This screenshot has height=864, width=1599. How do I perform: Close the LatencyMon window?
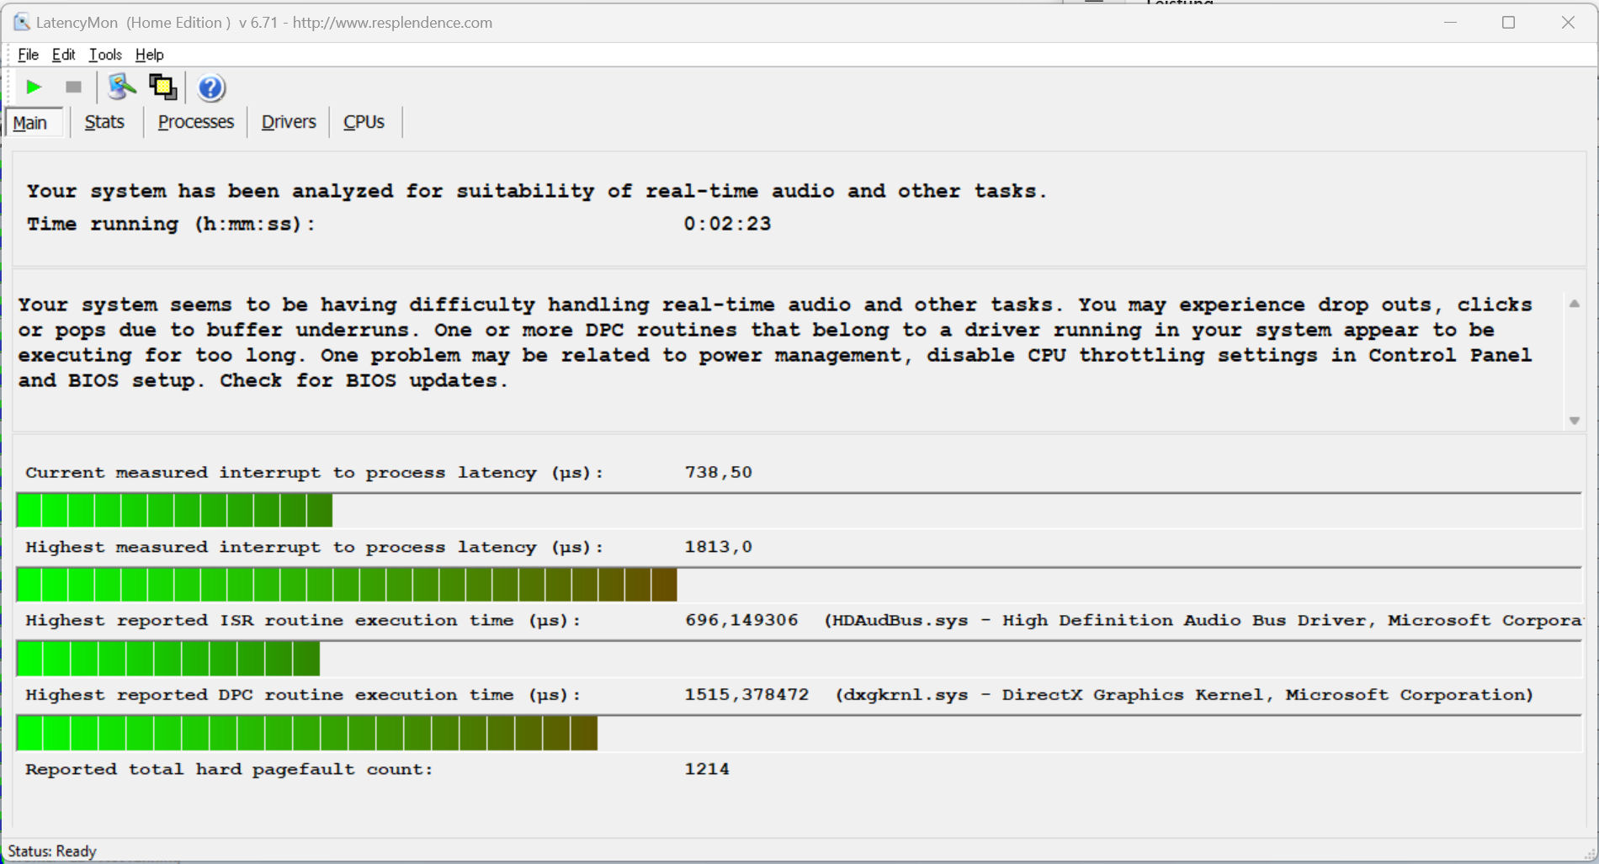coord(1568,23)
